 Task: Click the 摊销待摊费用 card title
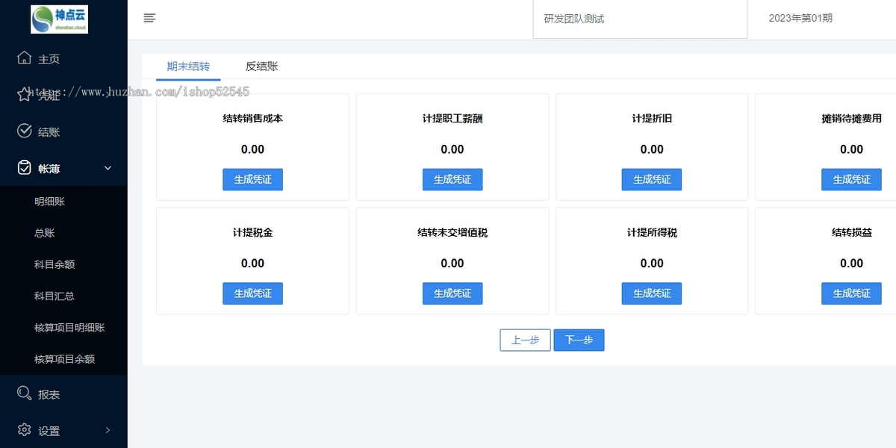coord(851,119)
